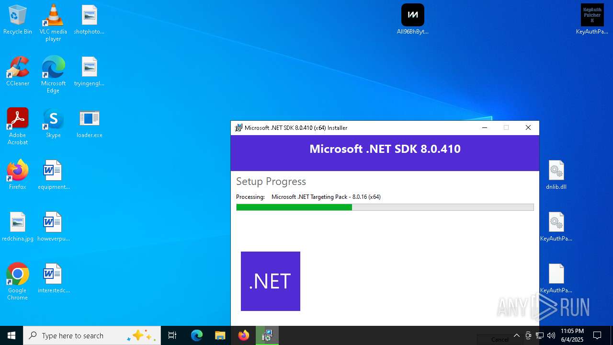Screen dimensions: 613x345
Task: Select the All96BhByt desktop icon
Action: (413, 20)
